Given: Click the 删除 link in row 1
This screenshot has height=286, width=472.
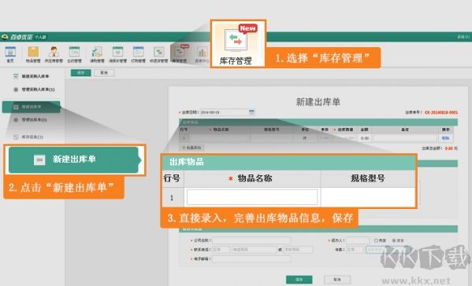Looking at the screenshot, I should [x=445, y=138].
